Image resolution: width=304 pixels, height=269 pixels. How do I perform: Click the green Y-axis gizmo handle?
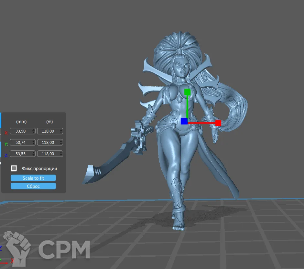(x=187, y=92)
